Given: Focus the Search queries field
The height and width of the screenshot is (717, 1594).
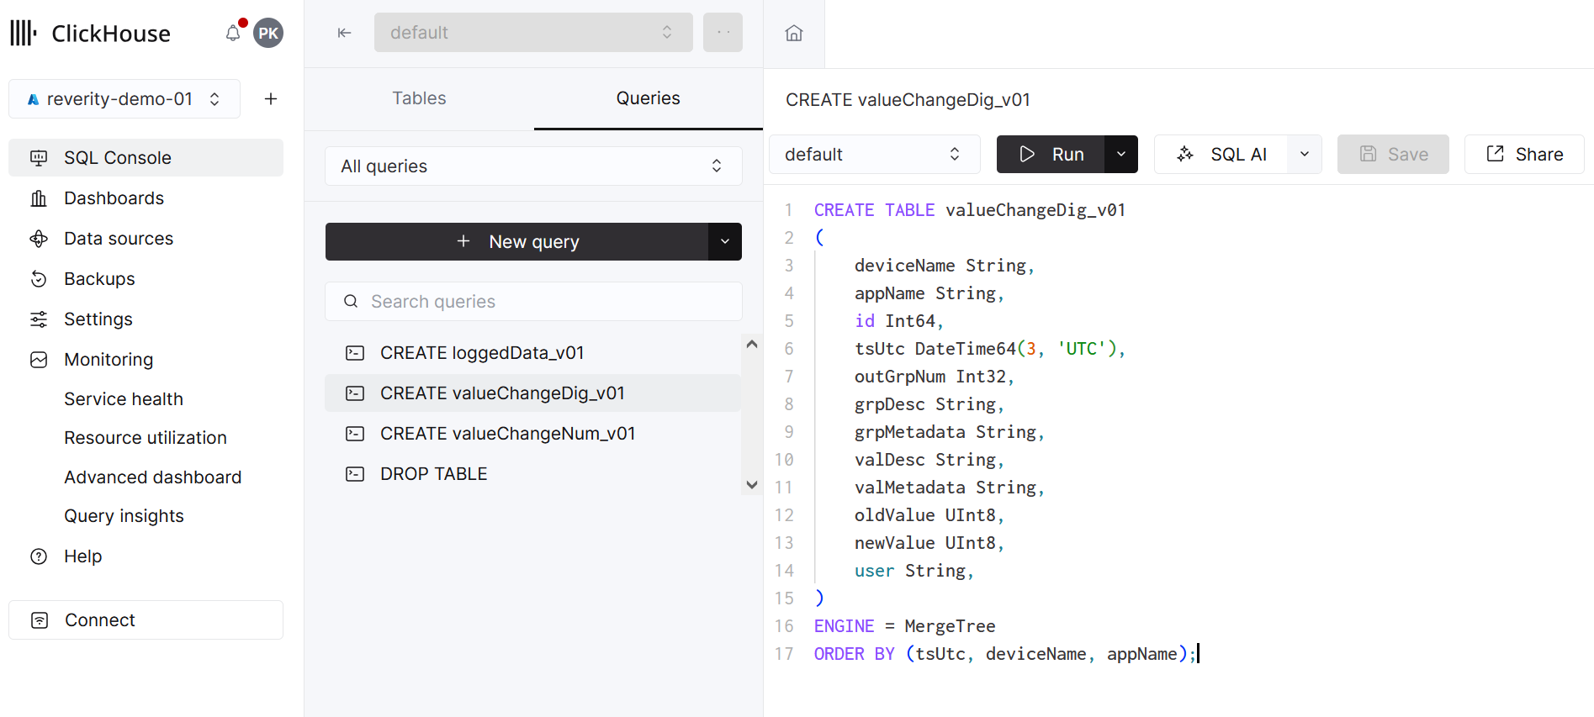Looking at the screenshot, I should point(533,301).
